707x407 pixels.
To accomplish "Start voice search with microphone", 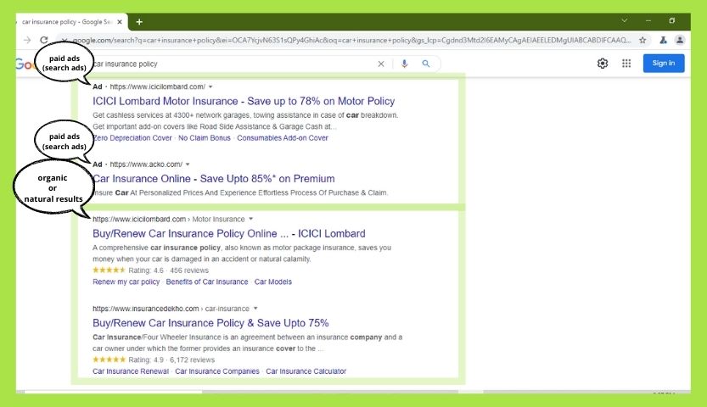I will [405, 64].
